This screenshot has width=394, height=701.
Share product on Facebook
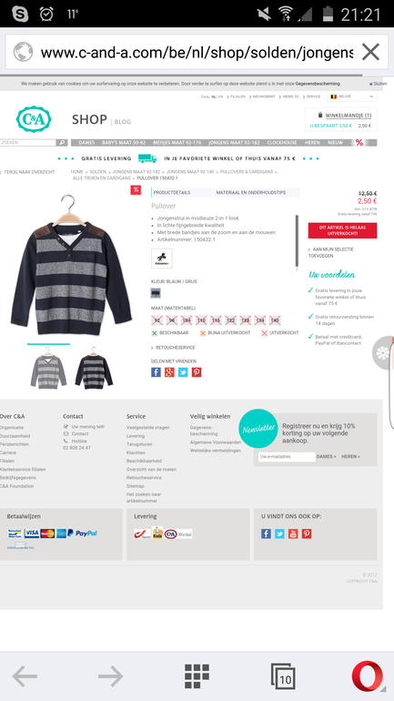(x=156, y=372)
